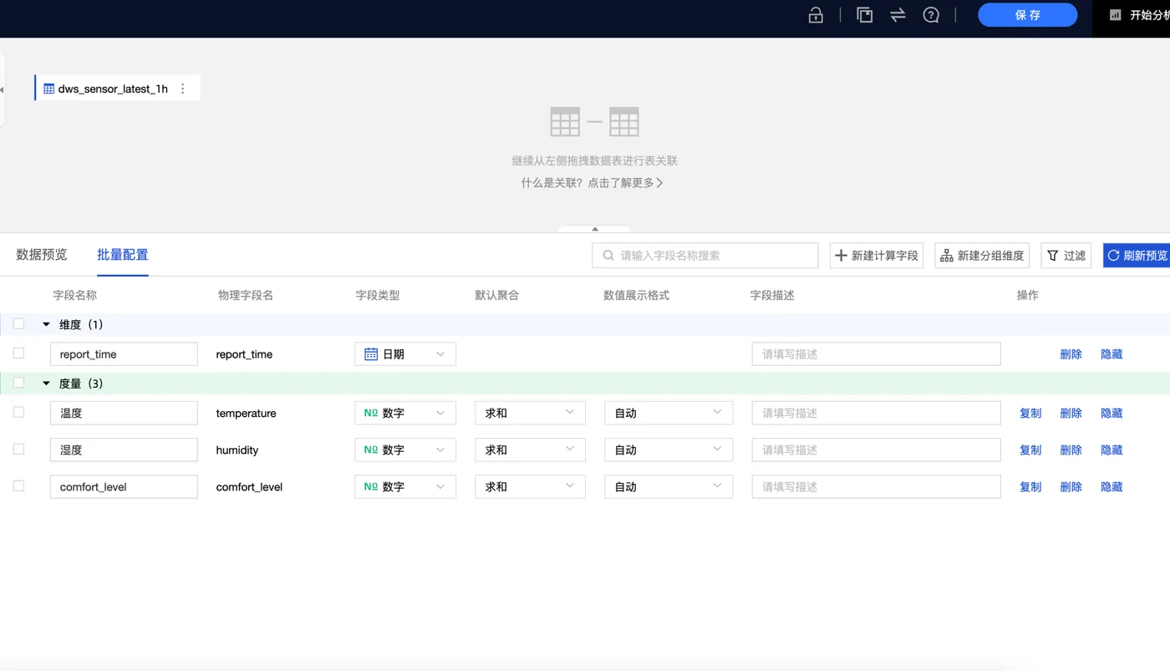Click the table icon beside dws_sensor_latest_1h
Image resolution: width=1170 pixels, height=671 pixels.
[48, 89]
